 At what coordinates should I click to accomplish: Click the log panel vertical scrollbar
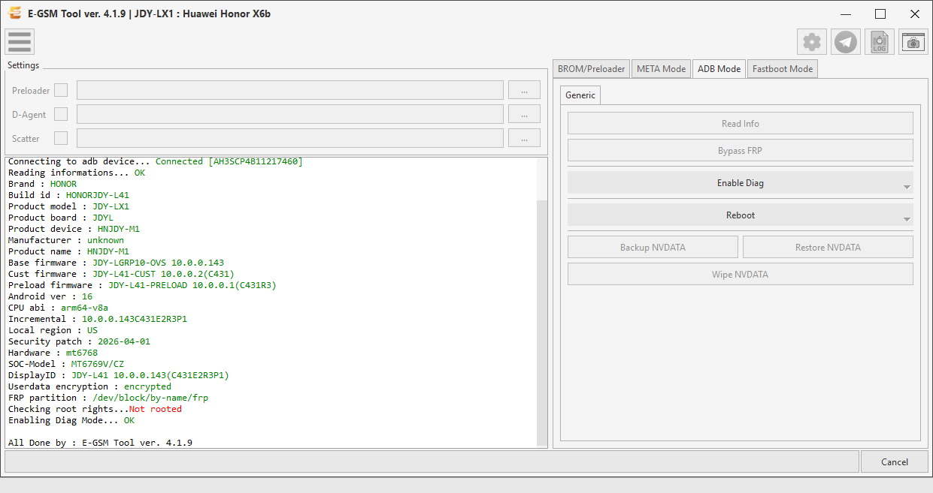[x=543, y=323]
